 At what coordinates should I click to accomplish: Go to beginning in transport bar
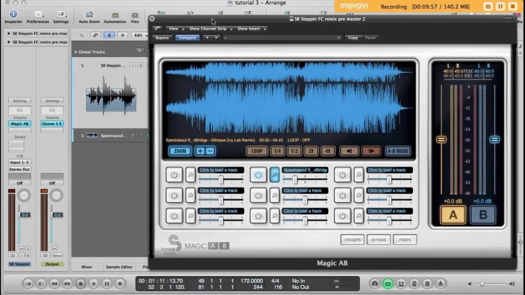click(x=28, y=284)
